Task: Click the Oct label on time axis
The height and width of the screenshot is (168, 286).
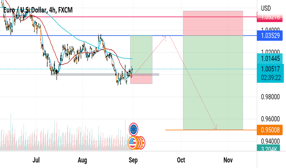Action: [181, 160]
